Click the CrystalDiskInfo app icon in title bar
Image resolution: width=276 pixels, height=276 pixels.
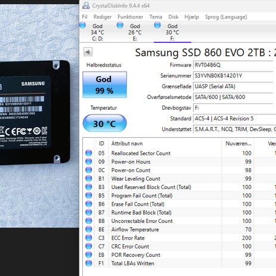tap(86, 5)
